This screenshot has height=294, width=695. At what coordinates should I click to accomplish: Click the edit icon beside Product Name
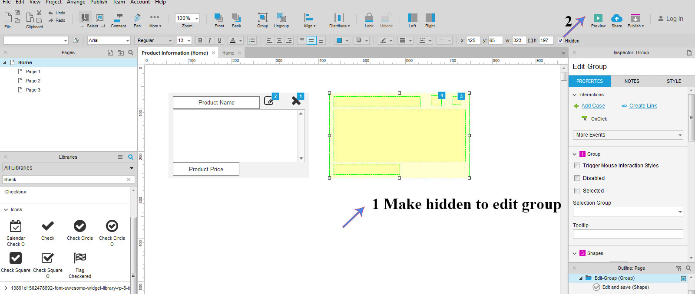pyautogui.click(x=269, y=101)
